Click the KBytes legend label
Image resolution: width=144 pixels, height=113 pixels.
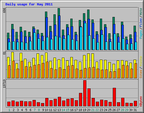(x=141, y=101)
